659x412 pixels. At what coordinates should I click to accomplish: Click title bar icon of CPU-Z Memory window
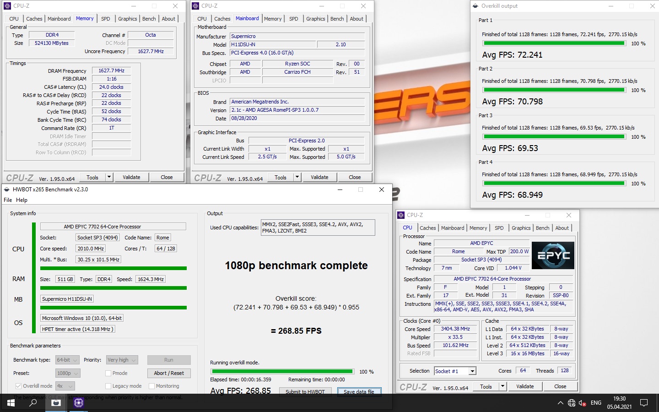(7, 6)
